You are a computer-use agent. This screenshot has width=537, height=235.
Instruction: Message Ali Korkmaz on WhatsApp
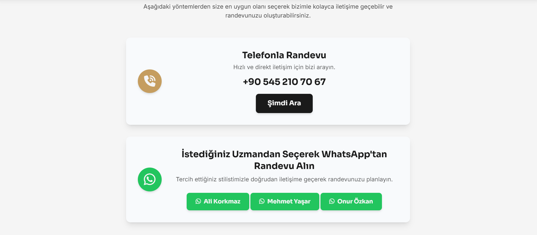[218, 201]
